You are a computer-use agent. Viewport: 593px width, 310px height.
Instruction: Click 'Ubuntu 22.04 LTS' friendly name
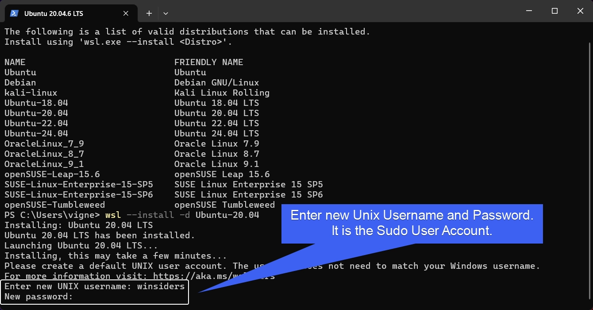(217, 123)
